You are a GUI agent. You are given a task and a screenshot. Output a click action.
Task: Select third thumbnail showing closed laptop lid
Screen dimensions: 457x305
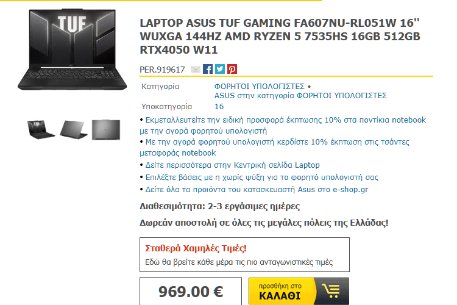106,129
